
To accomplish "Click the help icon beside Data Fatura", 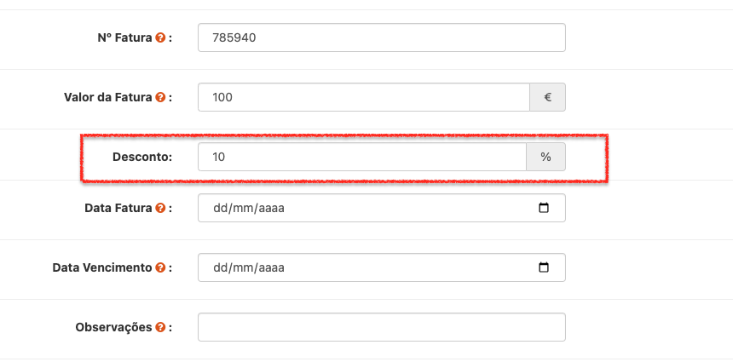I will 160,208.
